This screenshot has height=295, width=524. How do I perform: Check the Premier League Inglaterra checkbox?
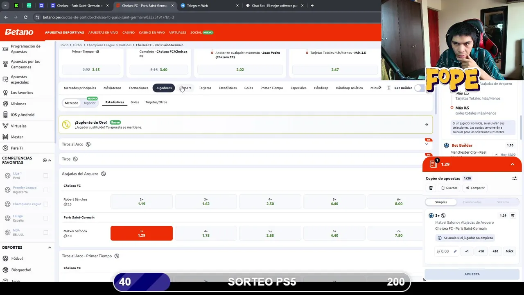[46, 190]
